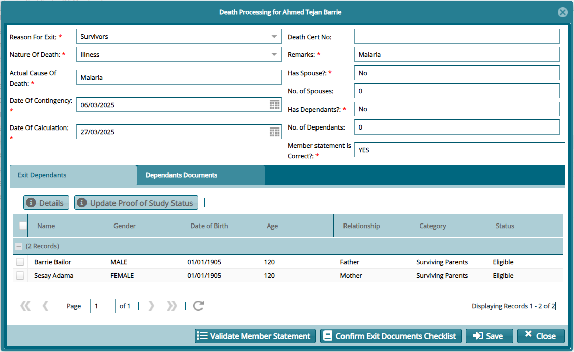The width and height of the screenshot is (574, 352).
Task: Switch to the Dependants Documents tab
Action: 181,175
